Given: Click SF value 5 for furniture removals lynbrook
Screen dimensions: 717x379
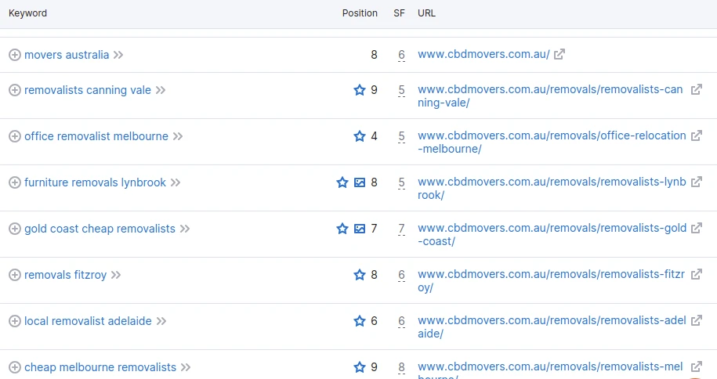Looking at the screenshot, I should tap(401, 182).
